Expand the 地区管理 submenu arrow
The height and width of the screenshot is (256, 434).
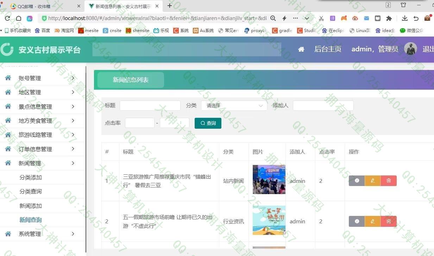pyautogui.click(x=73, y=92)
